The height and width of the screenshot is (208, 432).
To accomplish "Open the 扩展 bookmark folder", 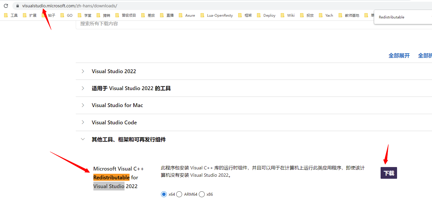I will click(x=30, y=15).
